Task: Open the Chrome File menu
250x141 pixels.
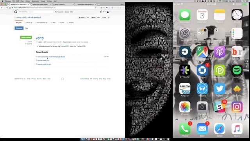Action: [x=14, y=1]
